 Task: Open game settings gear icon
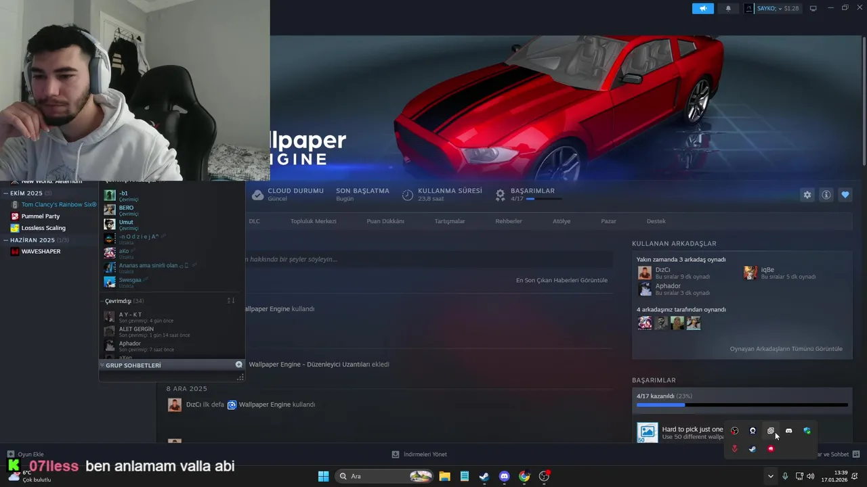[x=807, y=195]
